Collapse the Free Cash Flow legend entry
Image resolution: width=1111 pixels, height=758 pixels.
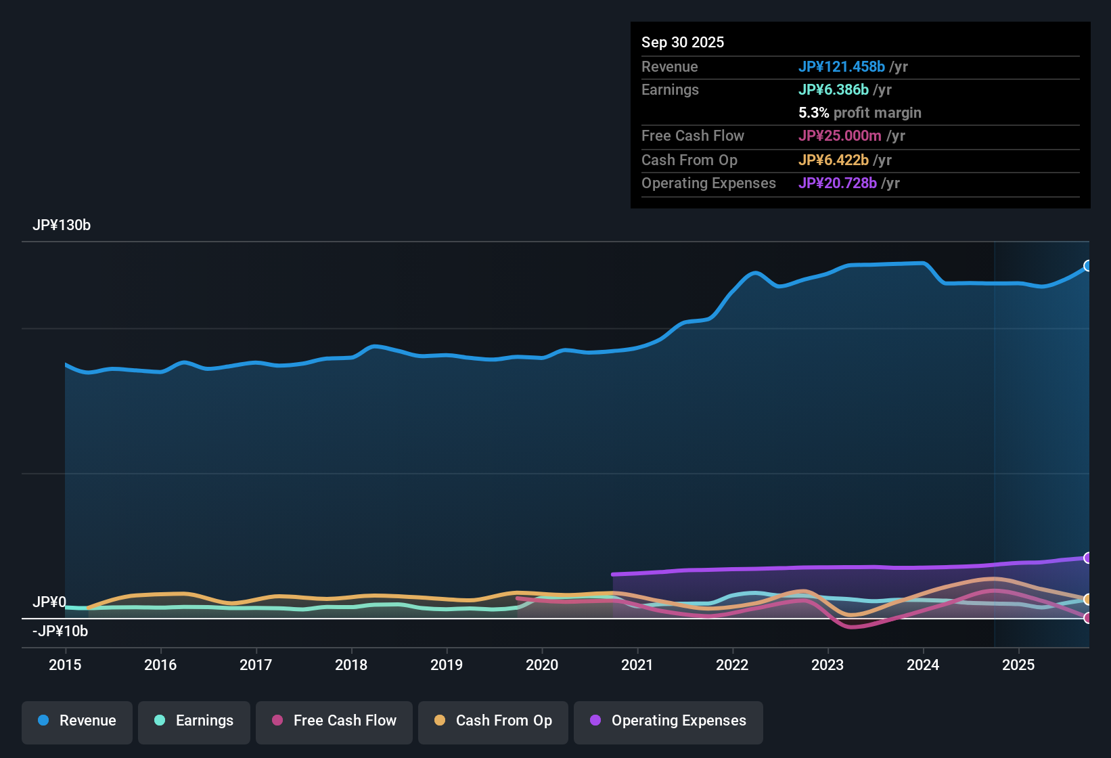pyautogui.click(x=334, y=721)
